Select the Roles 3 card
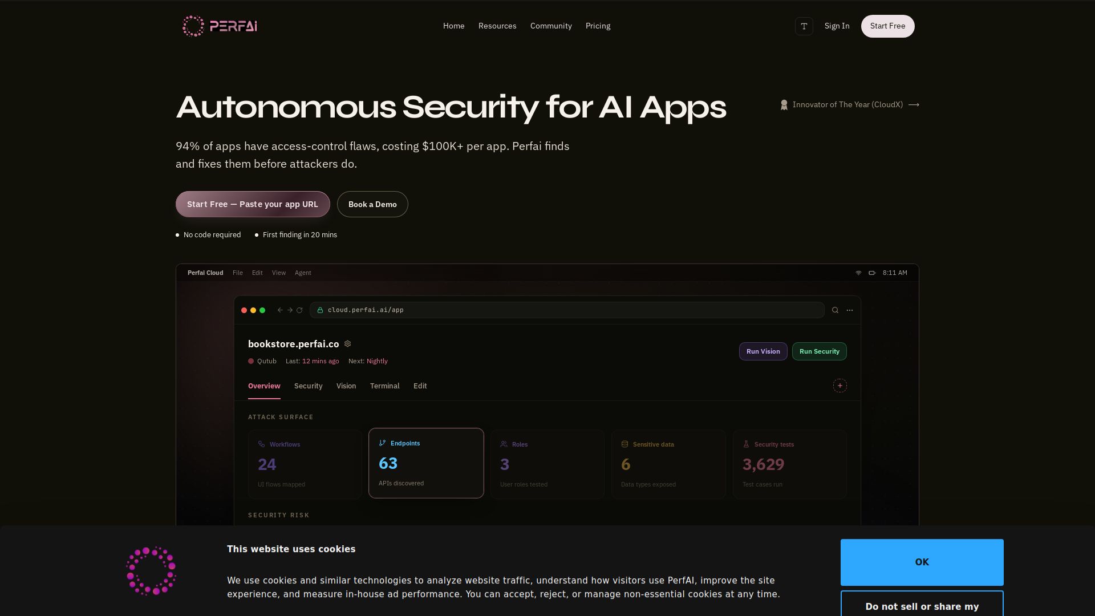This screenshot has height=616, width=1095. click(x=547, y=464)
